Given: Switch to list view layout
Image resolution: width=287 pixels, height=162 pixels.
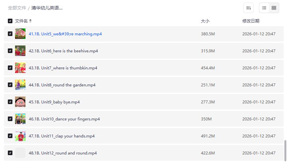Looking at the screenshot, I should (264, 8).
